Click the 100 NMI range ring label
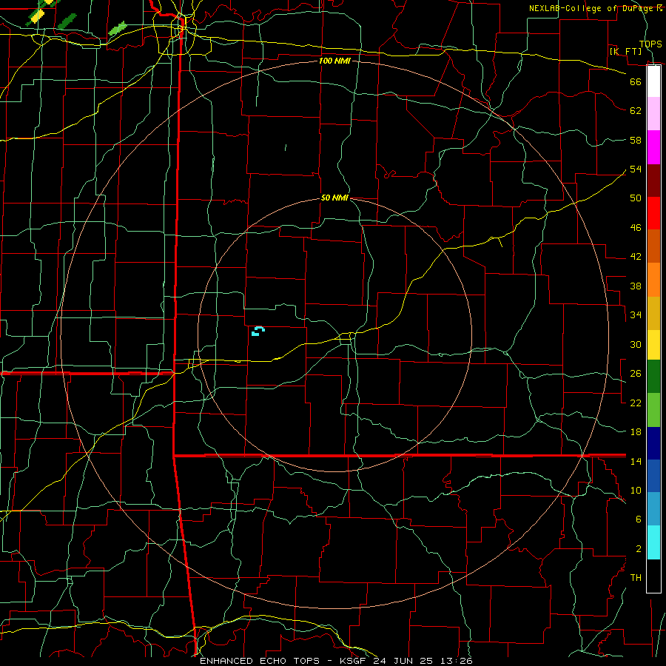The width and height of the screenshot is (666, 666). (334, 61)
